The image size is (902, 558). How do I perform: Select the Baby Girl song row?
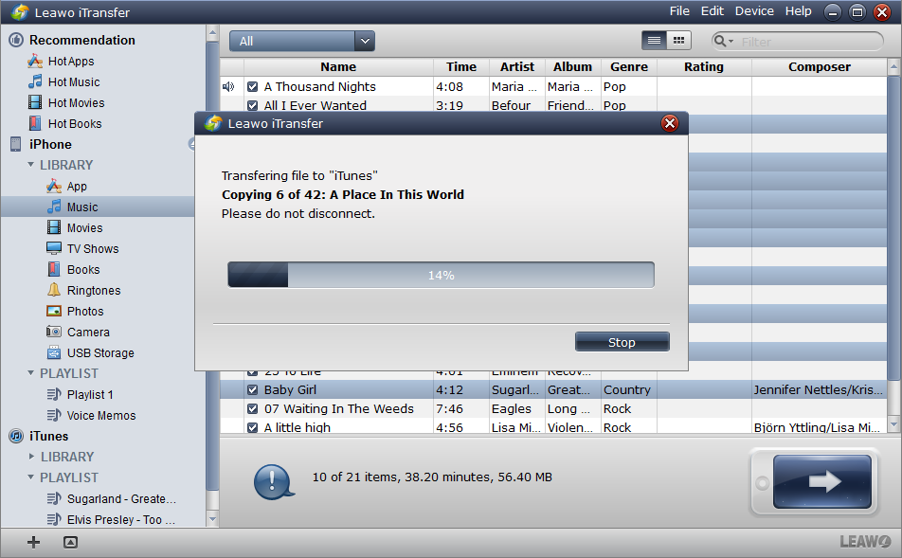coord(553,389)
